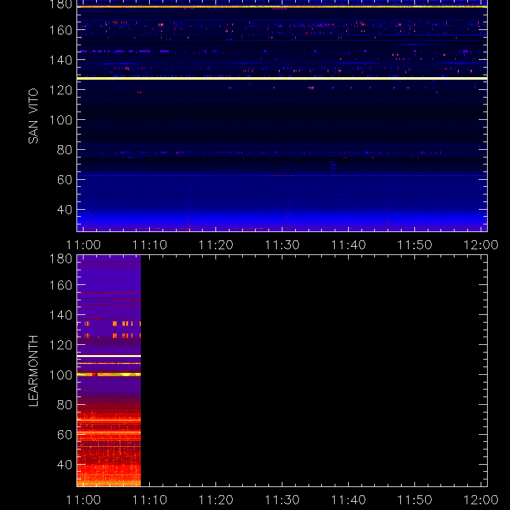Select the 160 tick label on San Vito axis
Image resolution: width=510 pixels, height=510 pixels.
coord(61,30)
